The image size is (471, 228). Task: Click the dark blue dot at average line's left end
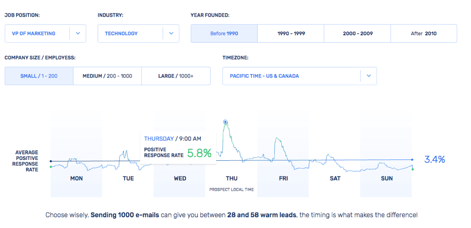point(51,161)
